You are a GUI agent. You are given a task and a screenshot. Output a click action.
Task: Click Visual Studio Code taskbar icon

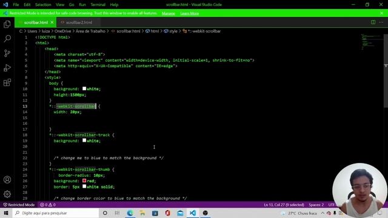pyautogui.click(x=193, y=213)
